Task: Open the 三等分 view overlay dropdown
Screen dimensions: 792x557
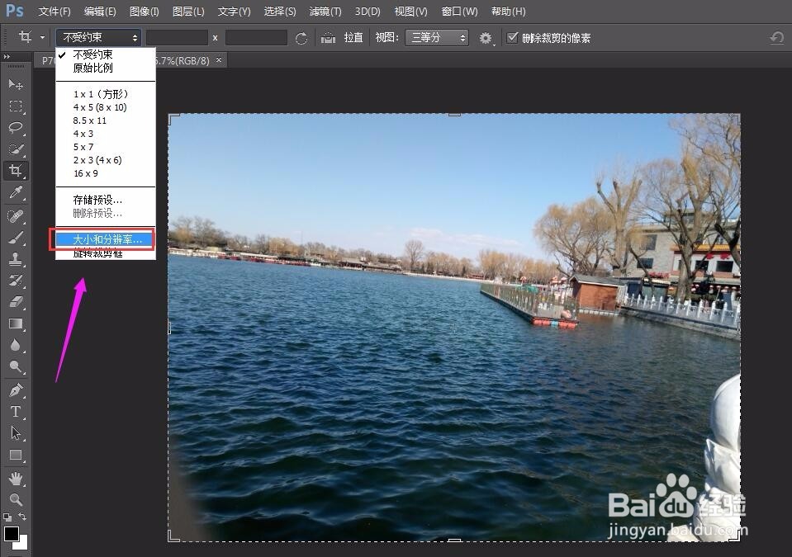Action: point(437,37)
